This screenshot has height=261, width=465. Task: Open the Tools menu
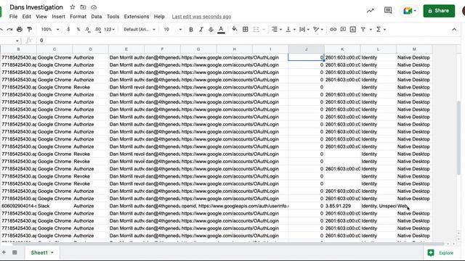pyautogui.click(x=113, y=17)
